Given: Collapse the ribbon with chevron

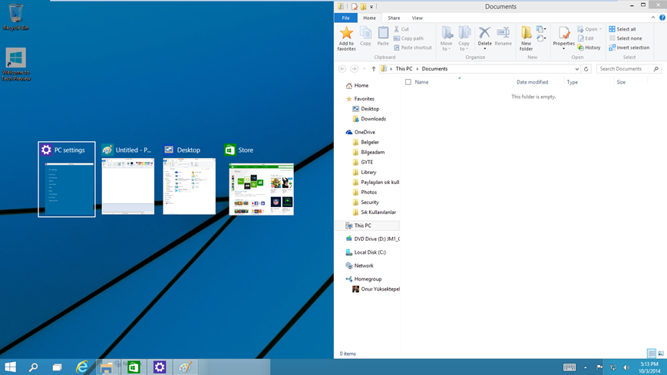Looking at the screenshot, I should 653,18.
